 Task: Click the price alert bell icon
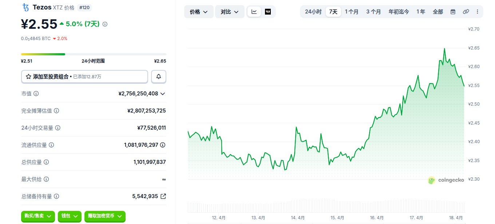pos(159,76)
